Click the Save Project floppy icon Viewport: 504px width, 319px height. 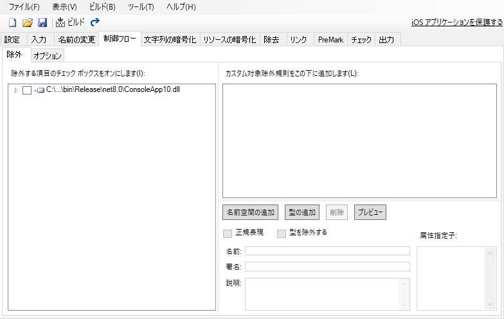(42, 23)
